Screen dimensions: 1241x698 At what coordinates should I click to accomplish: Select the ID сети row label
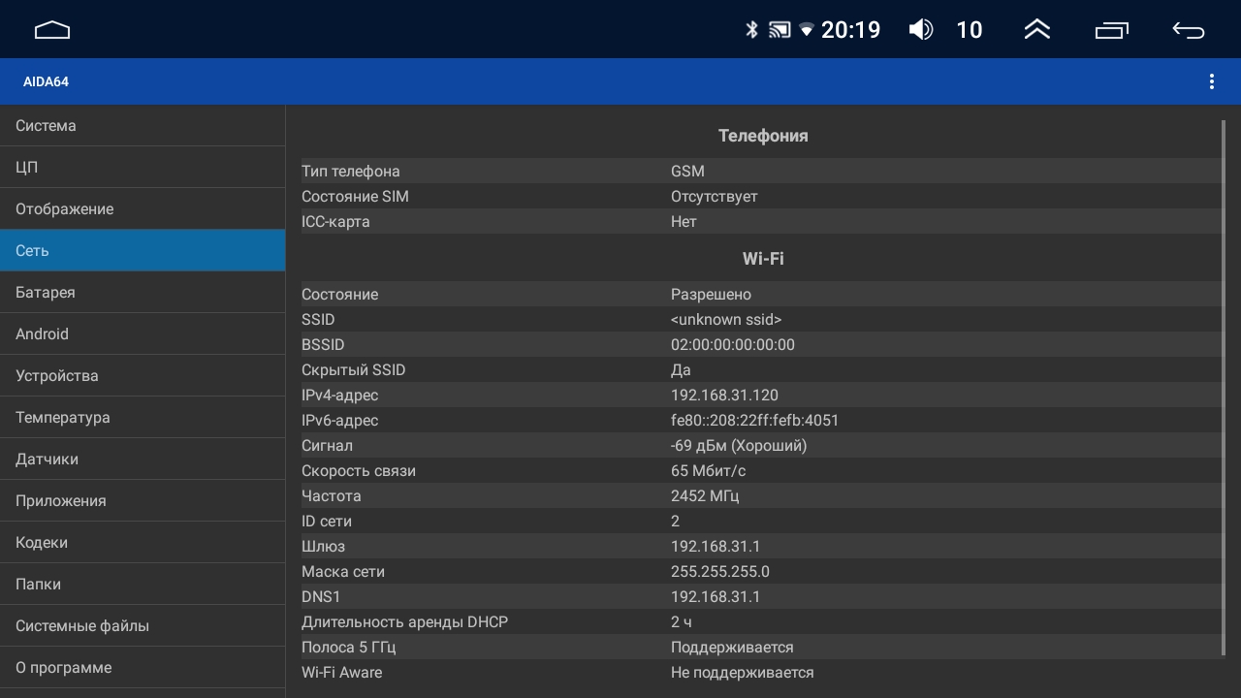[x=327, y=522]
